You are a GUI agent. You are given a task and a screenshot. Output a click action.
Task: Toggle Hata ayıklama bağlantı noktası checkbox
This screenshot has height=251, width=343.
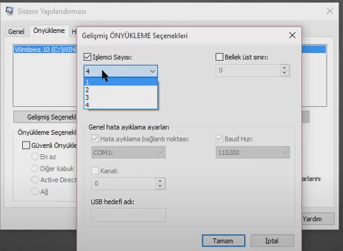tap(95, 138)
